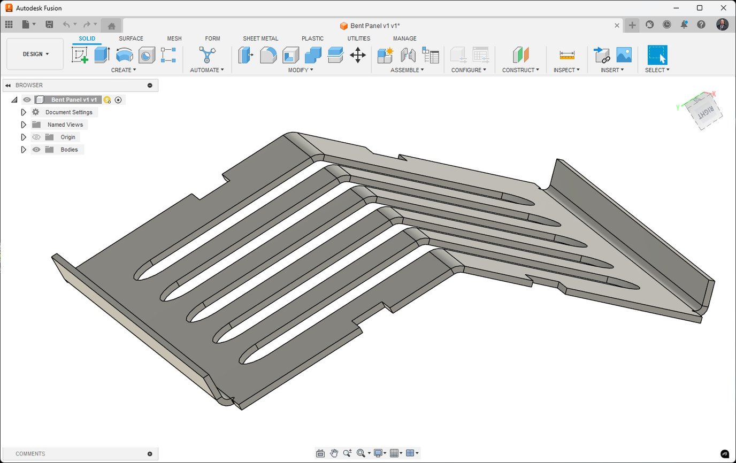Select the Create Sketch tool
Image resolution: width=736 pixels, height=463 pixels.
[x=81, y=55]
